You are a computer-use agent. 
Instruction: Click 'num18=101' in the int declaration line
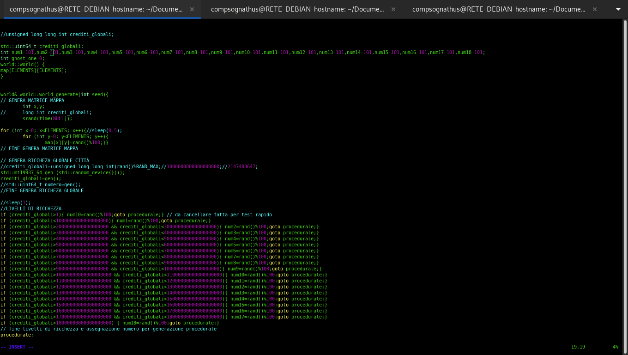pos(470,52)
